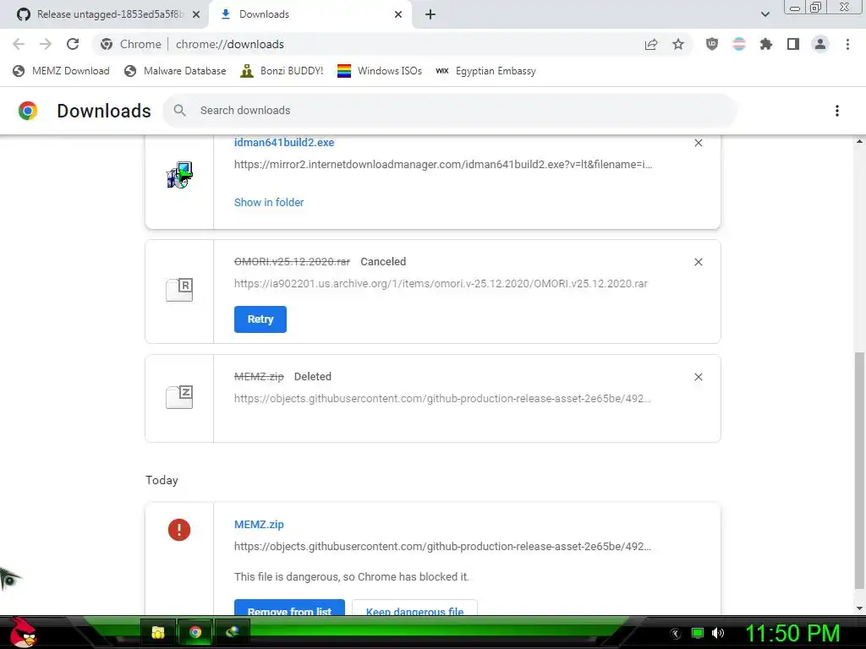Click Remove from list button
The height and width of the screenshot is (649, 866).
[x=289, y=608]
